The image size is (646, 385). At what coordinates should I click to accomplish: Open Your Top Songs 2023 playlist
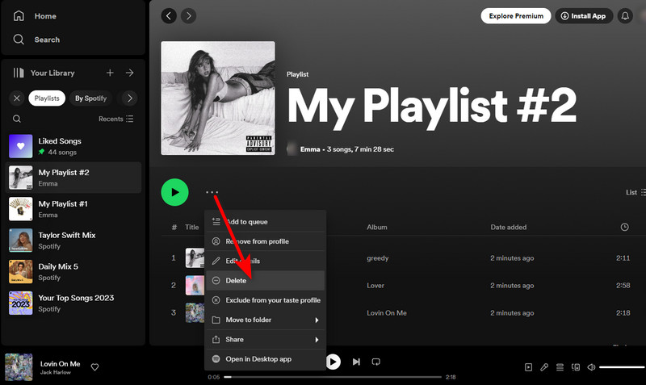[x=73, y=303]
